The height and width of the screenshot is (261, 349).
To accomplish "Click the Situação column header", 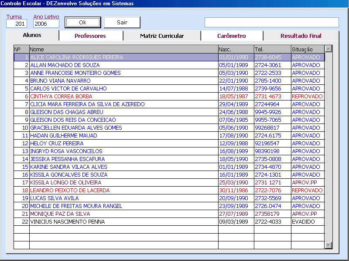I will click(308, 50).
